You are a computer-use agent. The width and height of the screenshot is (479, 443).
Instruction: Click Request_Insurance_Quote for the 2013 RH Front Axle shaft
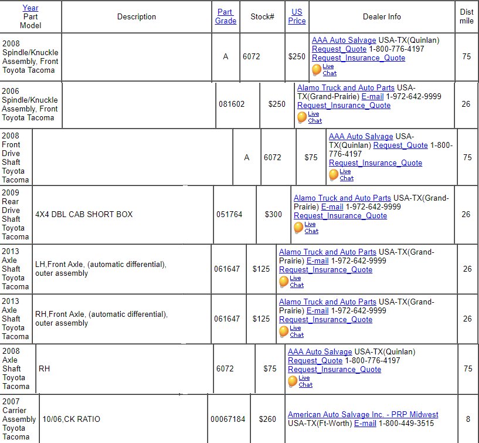325,320
